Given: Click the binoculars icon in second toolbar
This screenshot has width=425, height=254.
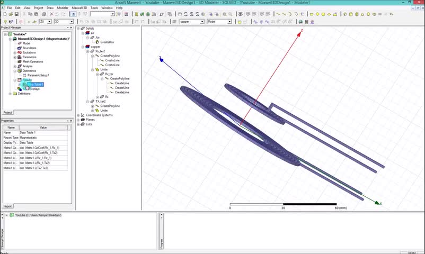Looking at the screenshot, I should [300, 22].
